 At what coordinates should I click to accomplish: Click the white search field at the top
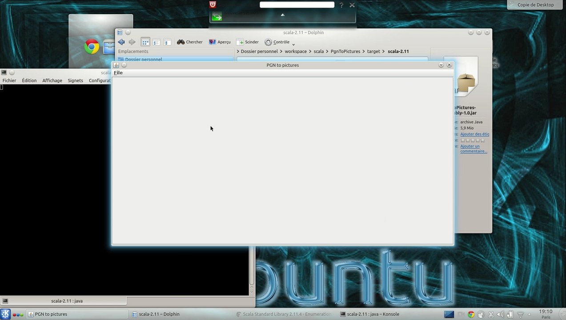[x=297, y=5]
